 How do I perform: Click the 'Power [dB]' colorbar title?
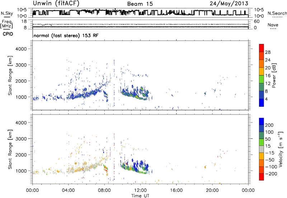point(274,75)
